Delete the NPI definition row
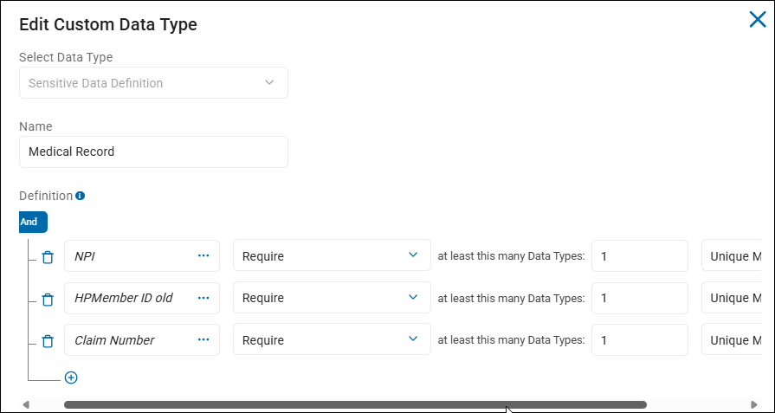 [48, 256]
